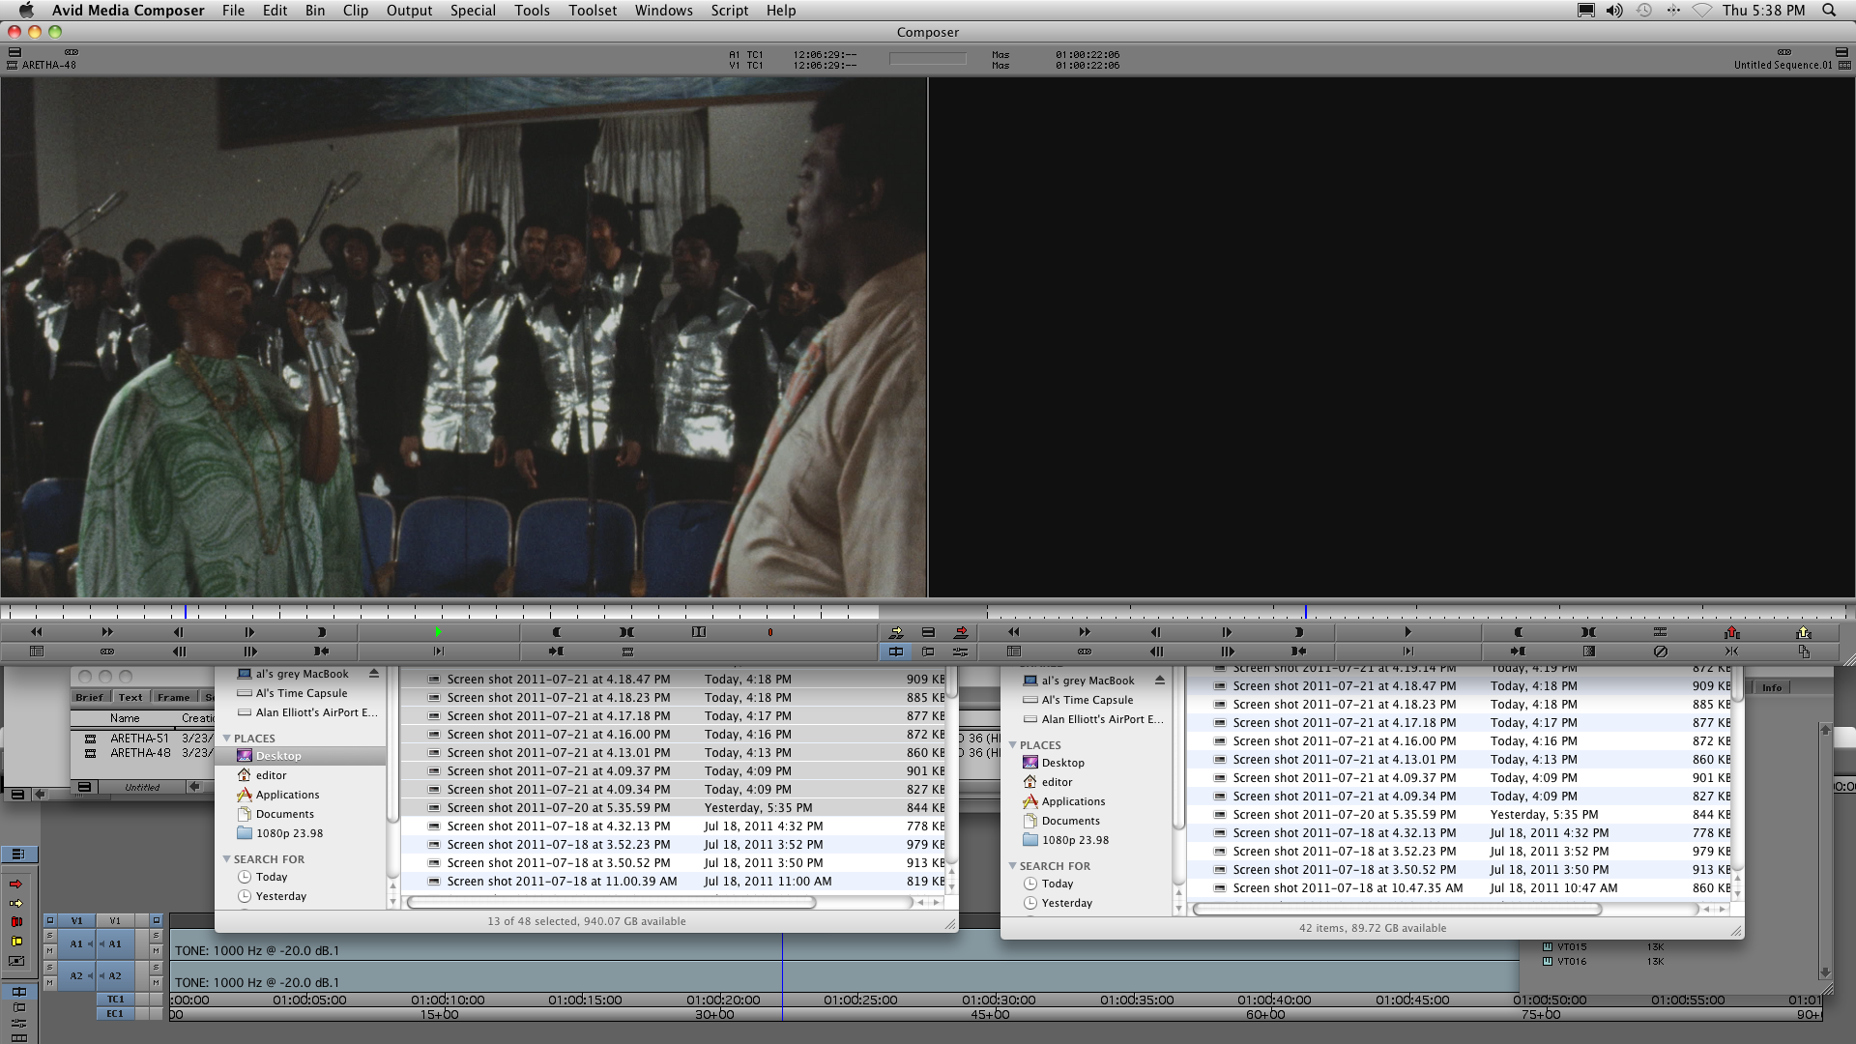Toggle Mute on record track A2
The image size is (1856, 1044).
coord(156,983)
